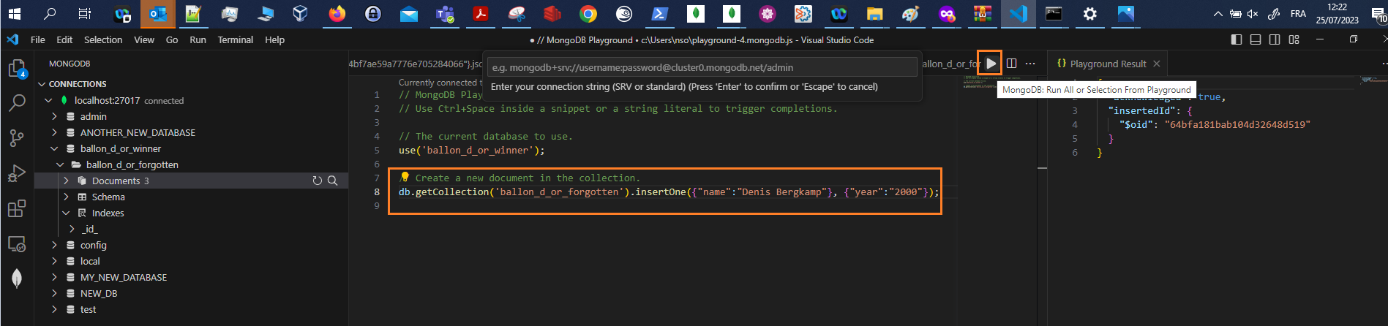Toggle the primary side bar visibility

[x=1237, y=39]
